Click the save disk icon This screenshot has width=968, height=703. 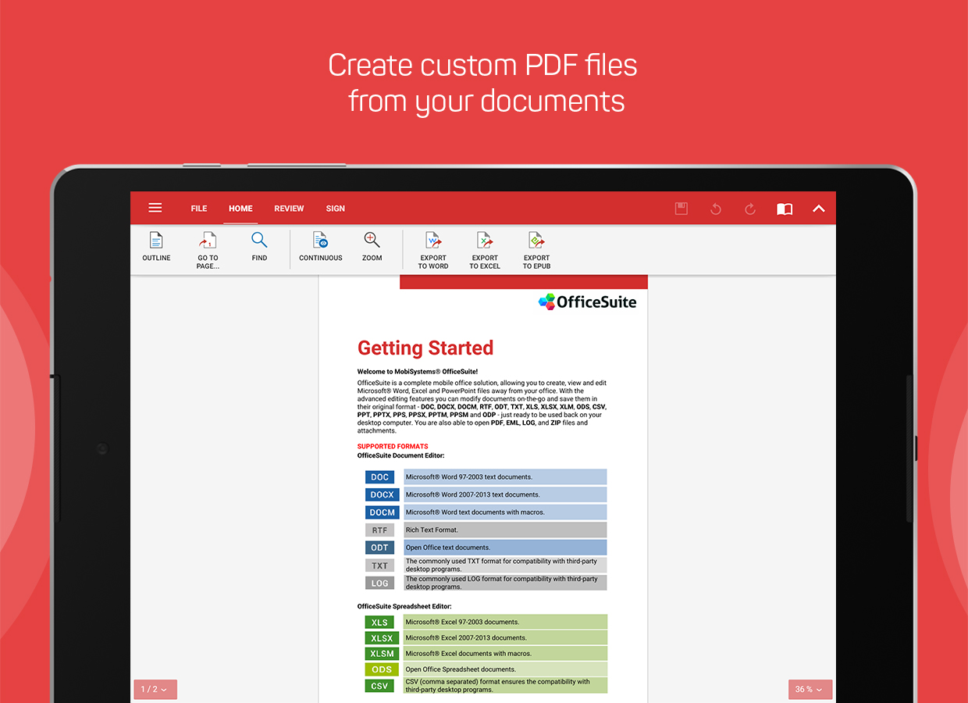coord(682,209)
